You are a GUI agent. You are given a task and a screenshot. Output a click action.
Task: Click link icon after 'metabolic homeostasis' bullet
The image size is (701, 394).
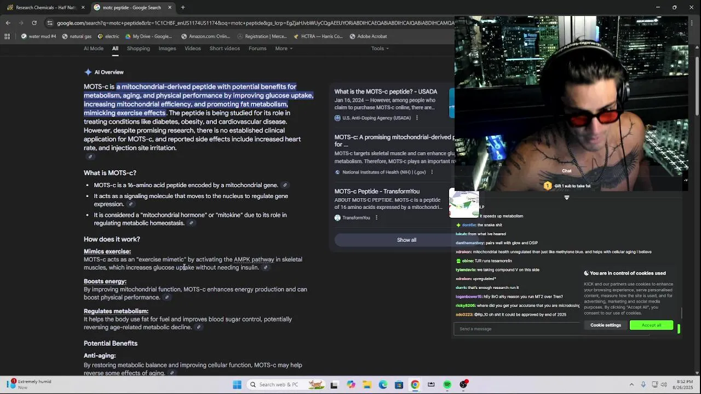pos(191,223)
